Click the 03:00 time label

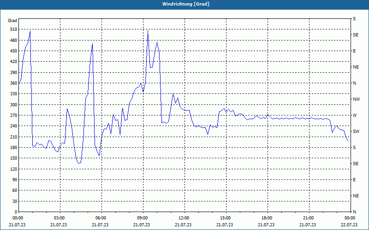point(59,218)
